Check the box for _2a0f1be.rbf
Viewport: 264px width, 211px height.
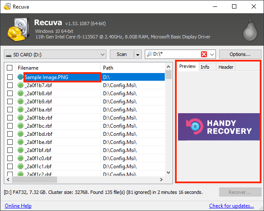coord(10,142)
